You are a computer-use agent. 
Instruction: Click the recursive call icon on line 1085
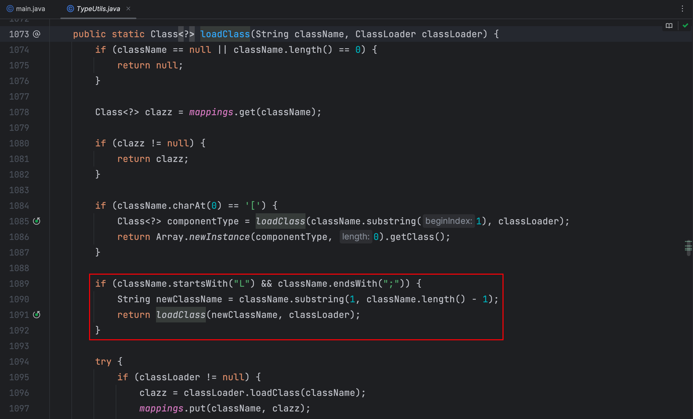[36, 221]
